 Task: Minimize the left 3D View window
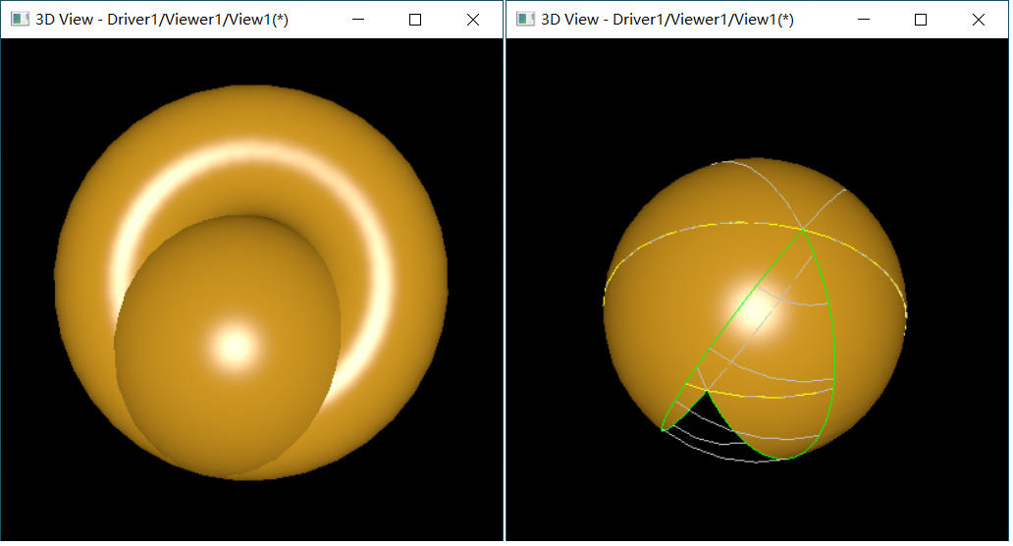click(x=358, y=20)
